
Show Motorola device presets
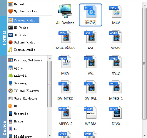(x=18, y=114)
